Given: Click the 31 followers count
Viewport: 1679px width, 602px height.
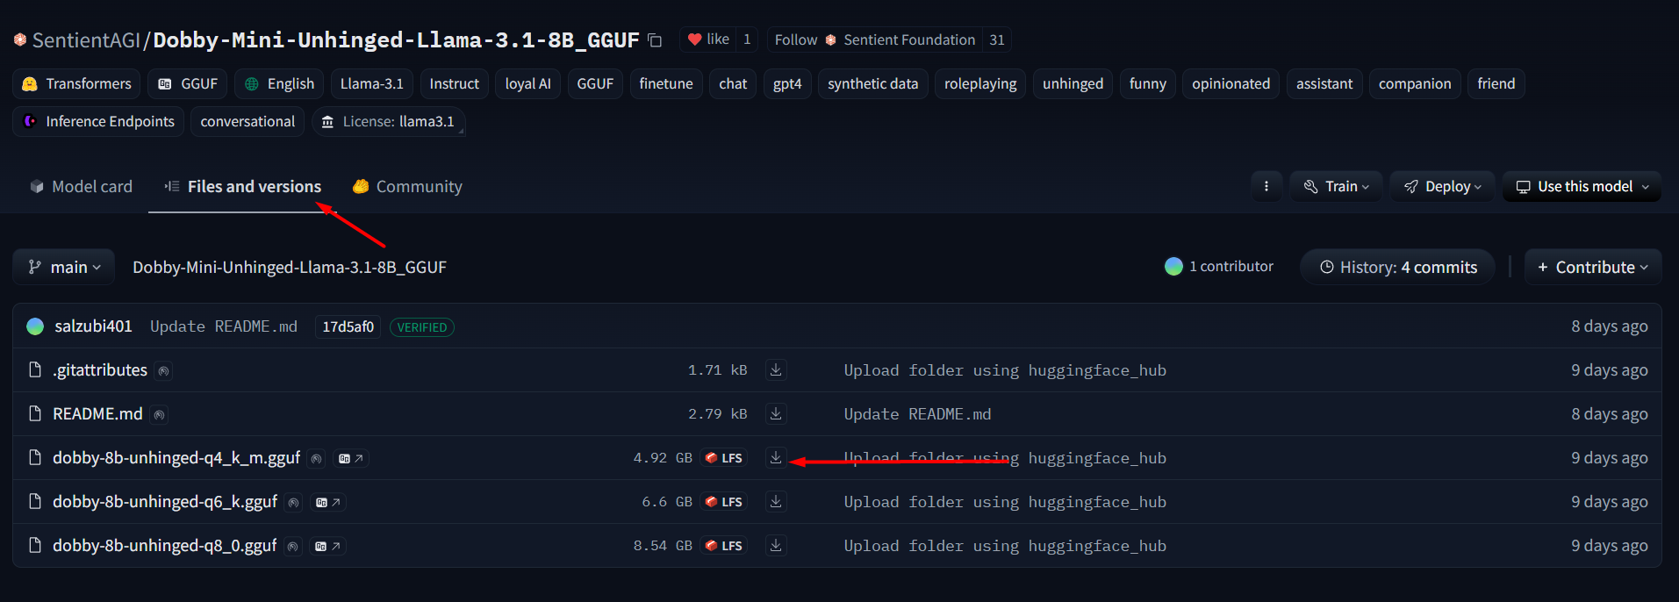Looking at the screenshot, I should coord(996,39).
